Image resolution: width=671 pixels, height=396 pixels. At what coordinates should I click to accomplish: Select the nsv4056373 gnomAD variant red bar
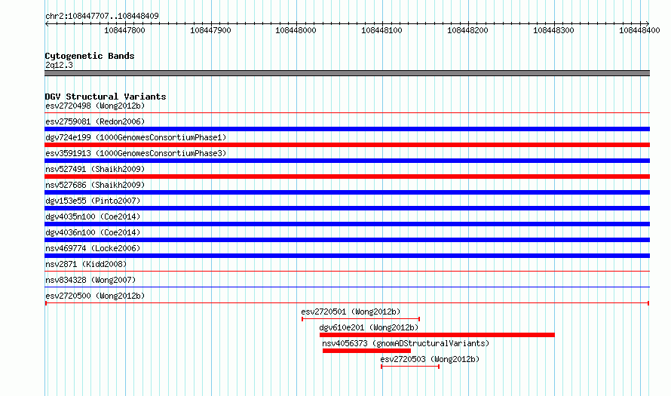point(366,351)
